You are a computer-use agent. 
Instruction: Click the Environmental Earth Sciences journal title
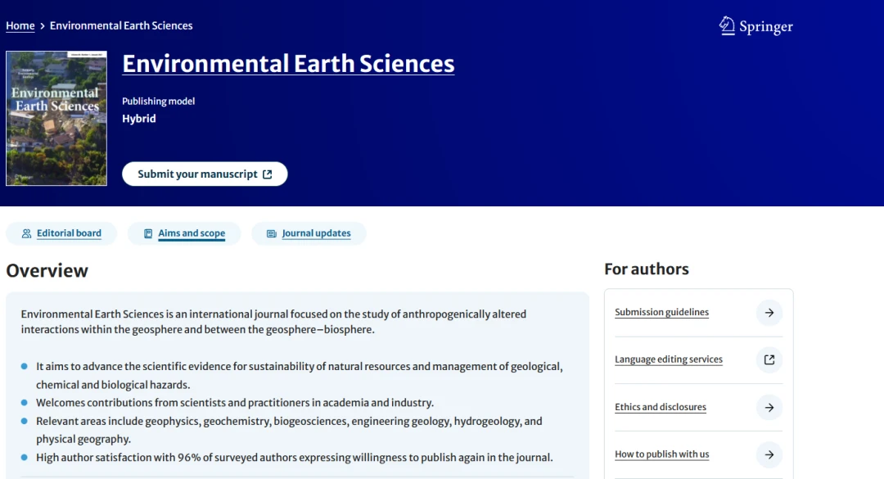coord(288,63)
